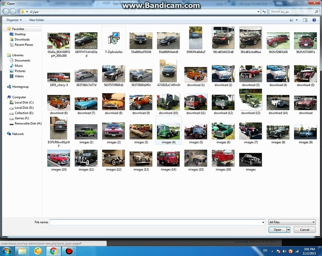Screen dimensions: 322x256
Task: Click the search magnifier icon
Action: (316, 12)
